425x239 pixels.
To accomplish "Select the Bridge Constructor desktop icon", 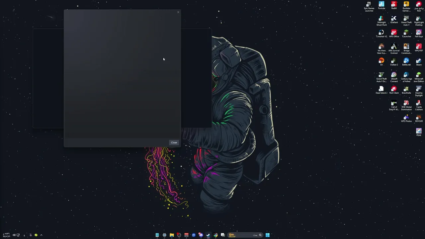I will pyautogui.click(x=406, y=49).
